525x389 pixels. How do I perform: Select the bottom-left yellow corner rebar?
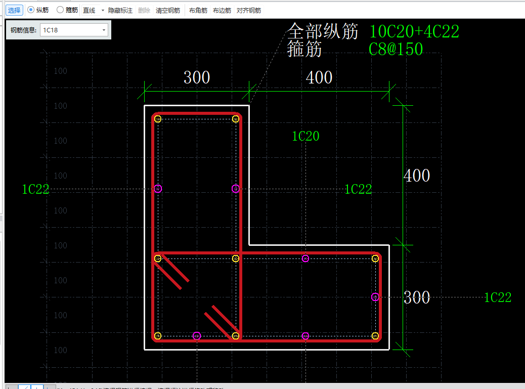[x=158, y=336]
